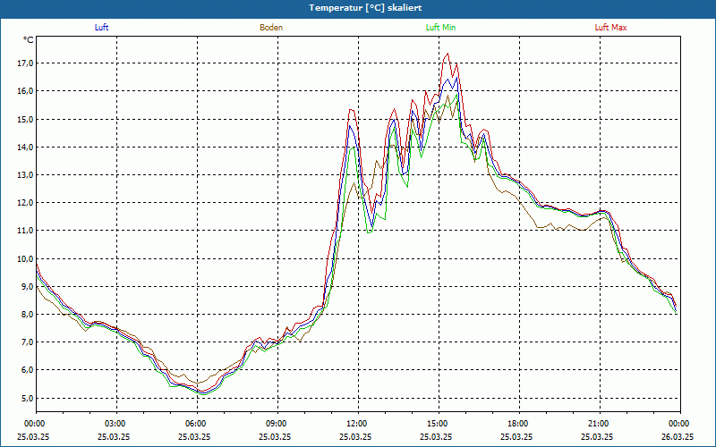Screen dimensions: 716x447
Task: Click the °C unit label
Action: (x=29, y=40)
